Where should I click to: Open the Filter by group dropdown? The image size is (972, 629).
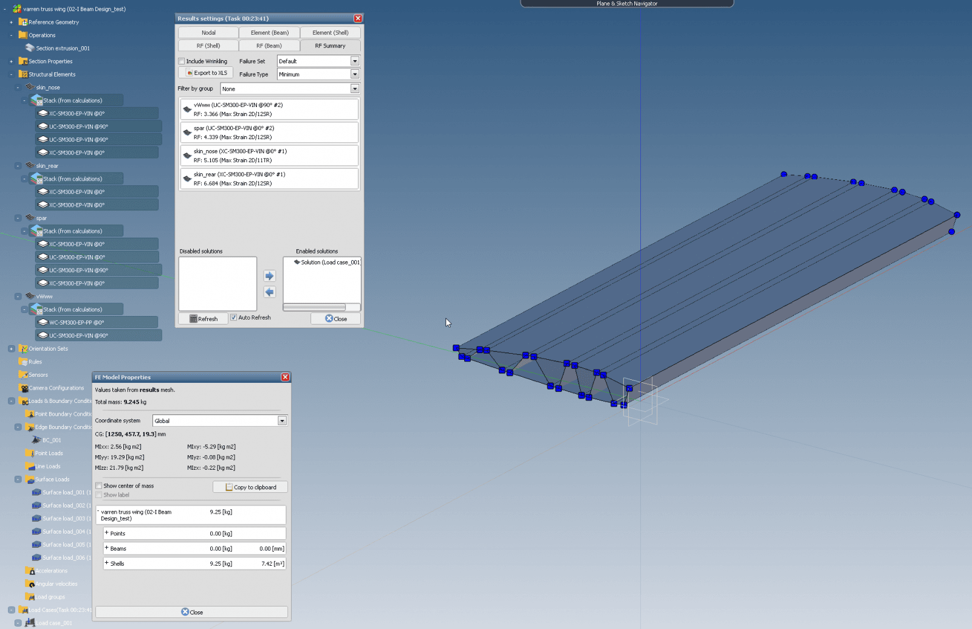tap(355, 89)
